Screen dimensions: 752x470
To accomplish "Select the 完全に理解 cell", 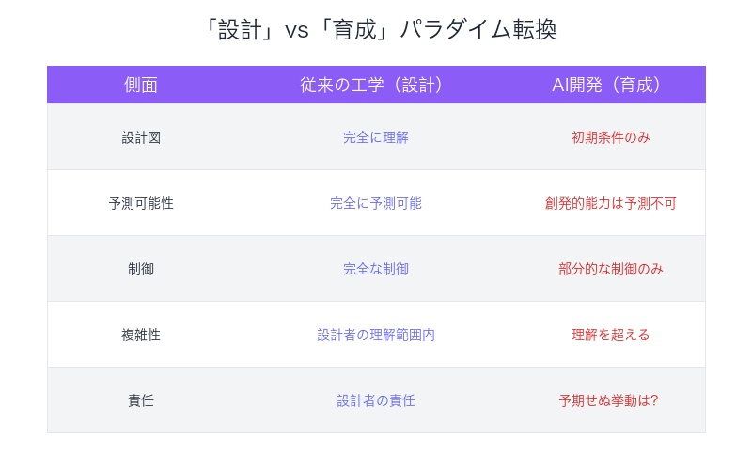I will (376, 137).
